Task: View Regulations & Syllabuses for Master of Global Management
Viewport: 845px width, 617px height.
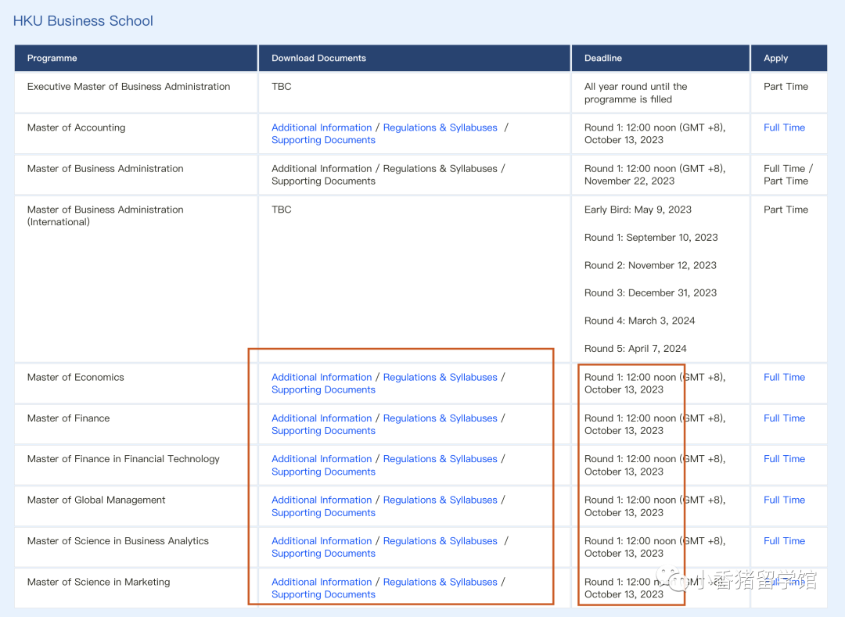Action: pyautogui.click(x=440, y=500)
